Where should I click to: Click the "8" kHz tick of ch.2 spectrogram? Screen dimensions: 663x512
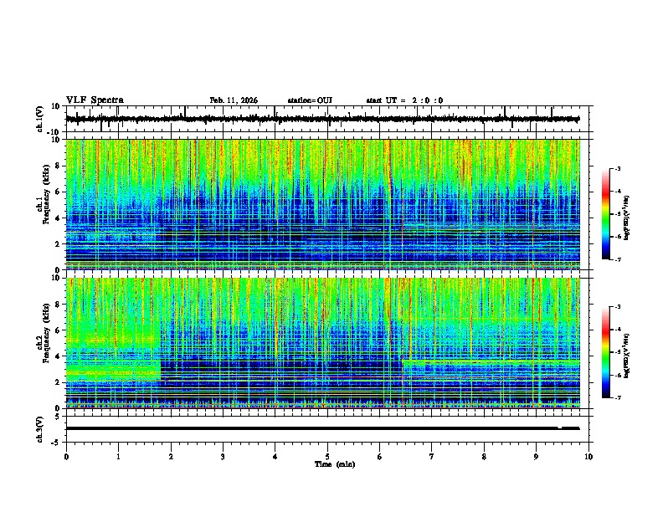pos(58,305)
